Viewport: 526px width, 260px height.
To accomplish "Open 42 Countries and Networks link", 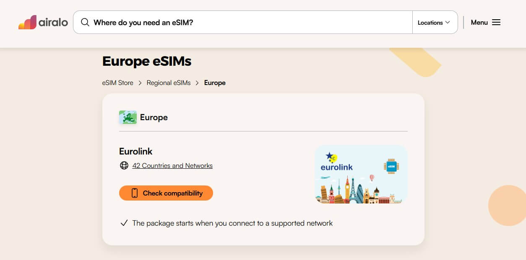I will pos(172,166).
